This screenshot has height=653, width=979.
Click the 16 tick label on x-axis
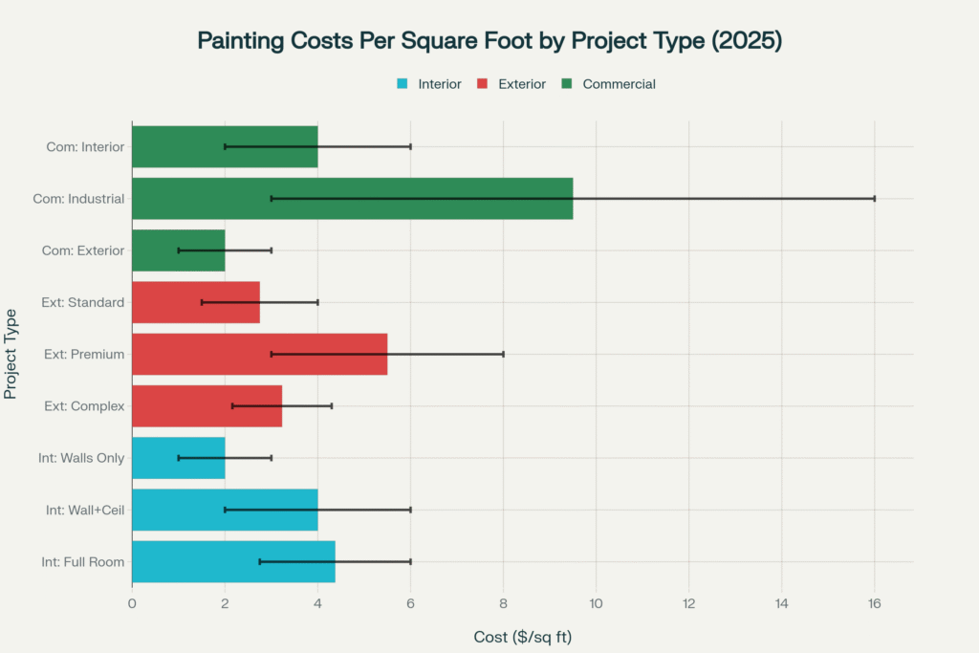(x=874, y=603)
